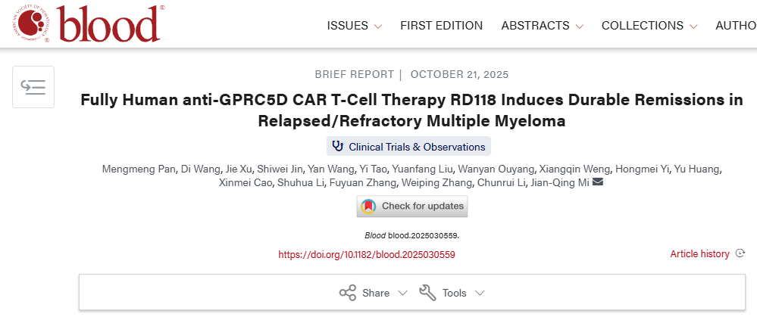Toggle the table of contents sidebar icon

click(33, 87)
